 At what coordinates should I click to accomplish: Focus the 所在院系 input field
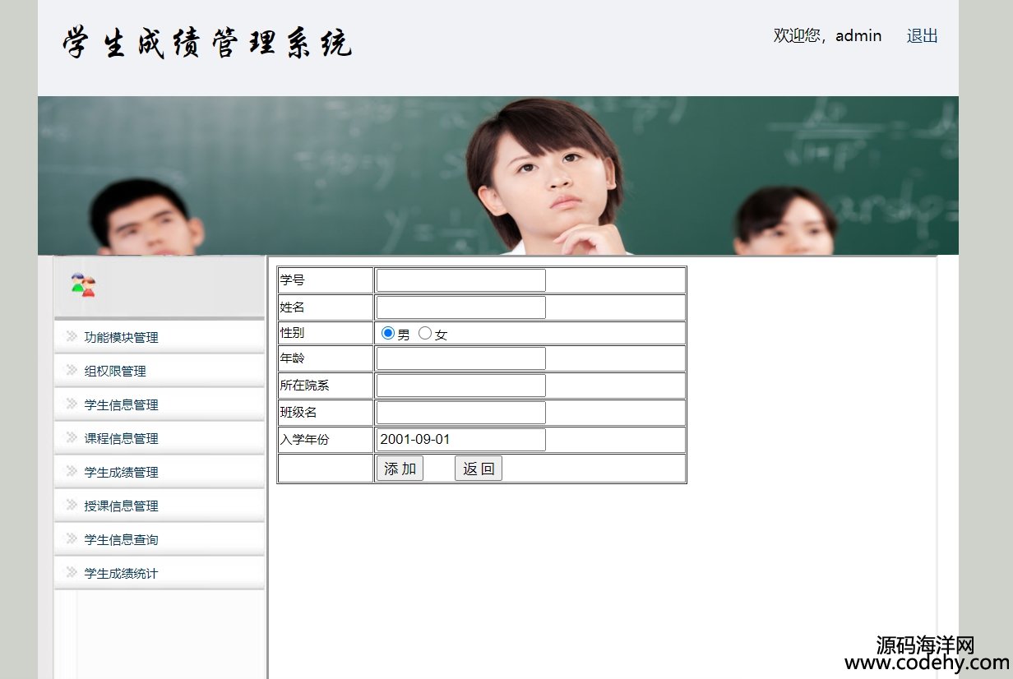(461, 386)
